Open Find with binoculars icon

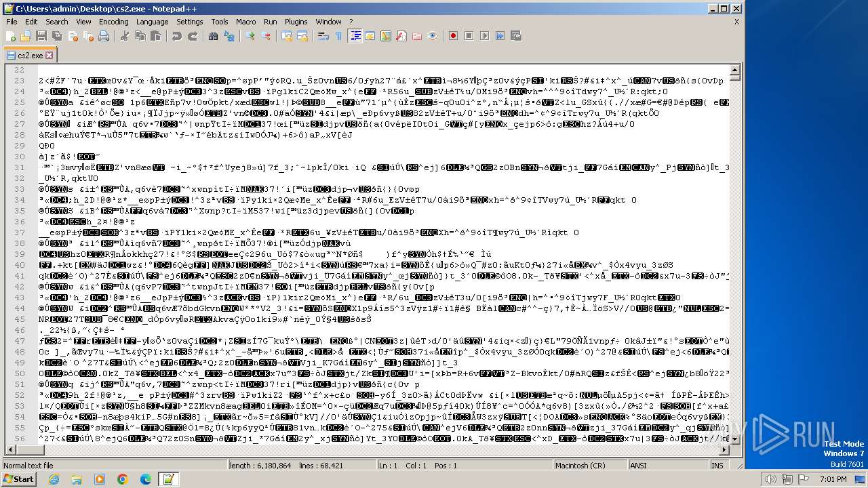pos(214,36)
